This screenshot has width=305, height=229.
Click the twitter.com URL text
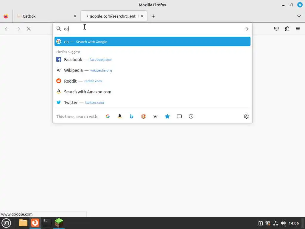(94, 103)
